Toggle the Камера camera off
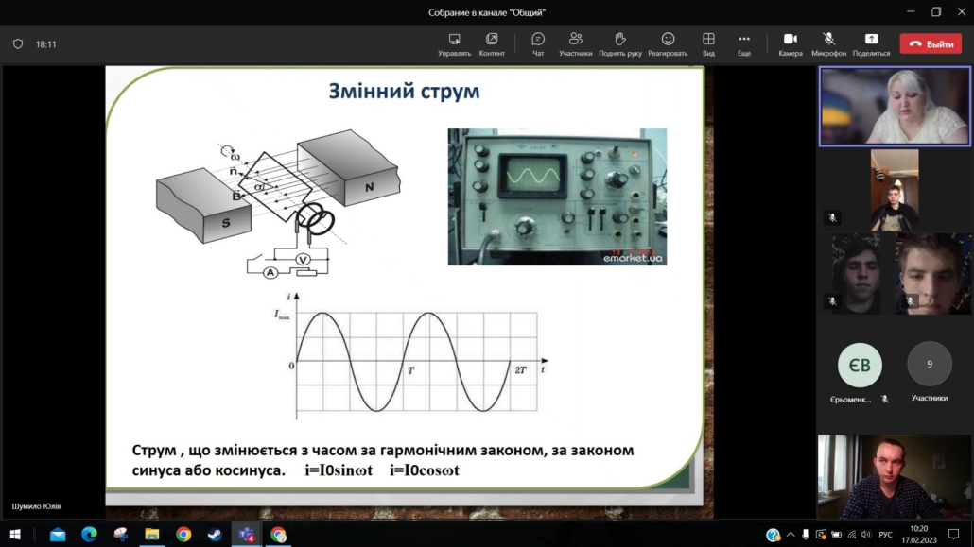The width and height of the screenshot is (974, 547). coord(791,43)
